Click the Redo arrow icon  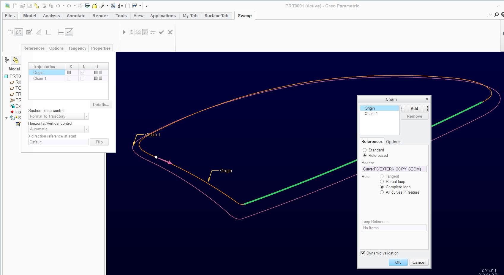(69, 6)
